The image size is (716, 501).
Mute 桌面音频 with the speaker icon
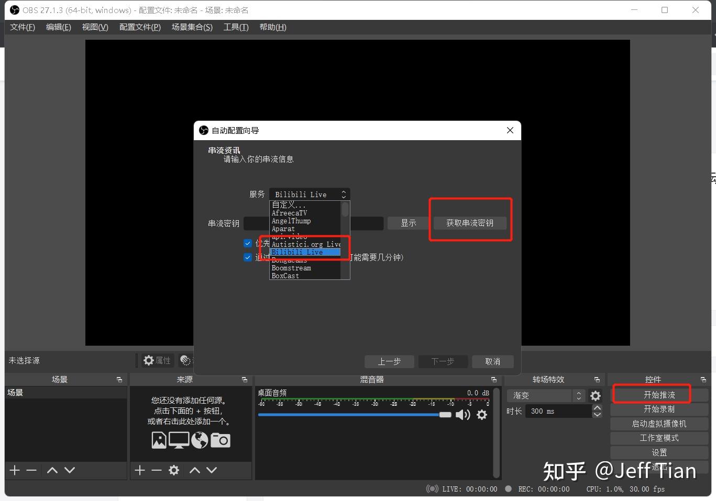pos(462,415)
